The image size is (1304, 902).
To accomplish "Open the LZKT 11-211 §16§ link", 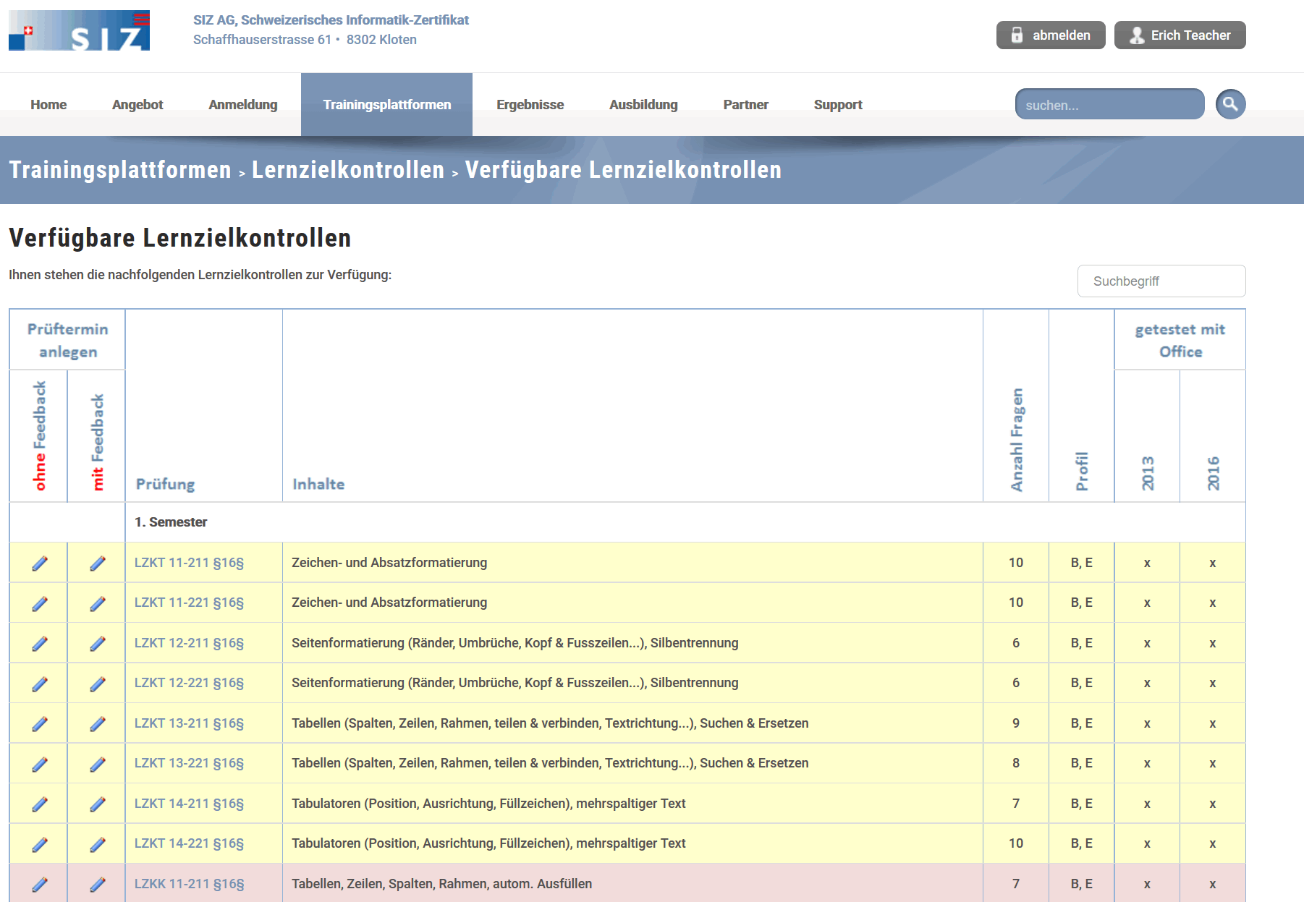I will (189, 563).
